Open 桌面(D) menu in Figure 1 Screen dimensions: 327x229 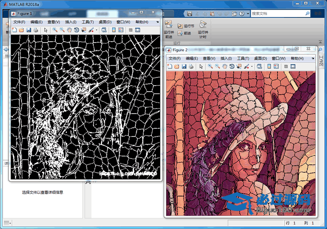coord(105,22)
